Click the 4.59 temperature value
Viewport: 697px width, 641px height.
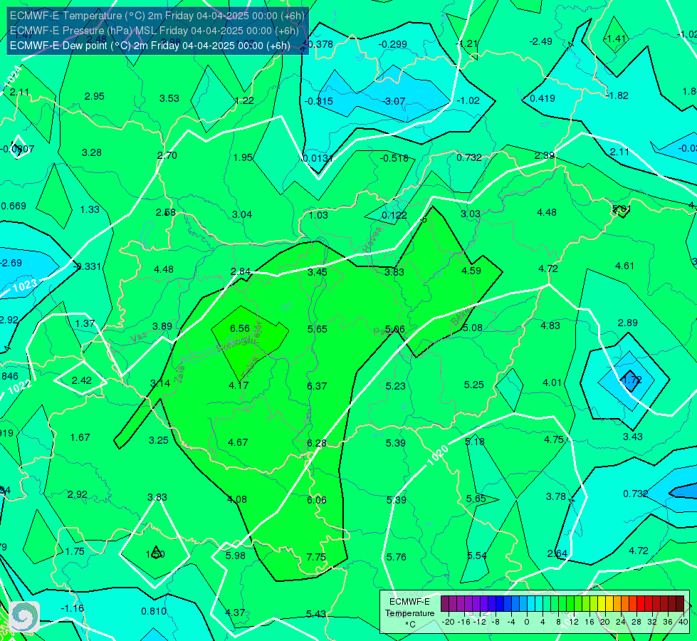pos(471,271)
